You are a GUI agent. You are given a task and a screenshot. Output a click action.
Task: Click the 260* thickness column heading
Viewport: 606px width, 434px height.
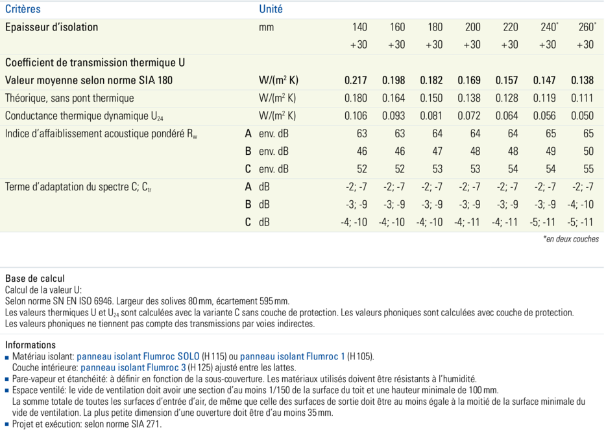pyautogui.click(x=586, y=27)
